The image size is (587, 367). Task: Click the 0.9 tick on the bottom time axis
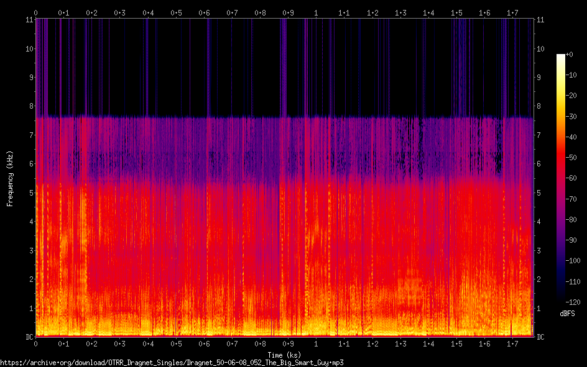click(288, 344)
